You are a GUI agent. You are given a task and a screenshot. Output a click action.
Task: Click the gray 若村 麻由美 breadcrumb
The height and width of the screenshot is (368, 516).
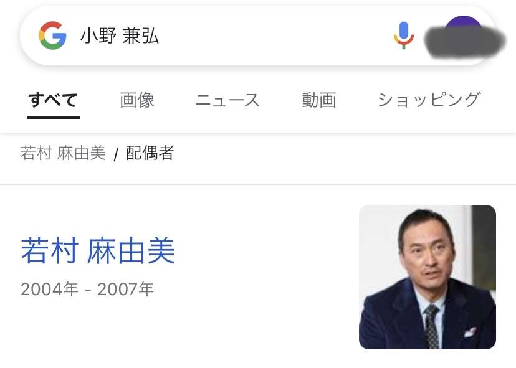coord(63,153)
